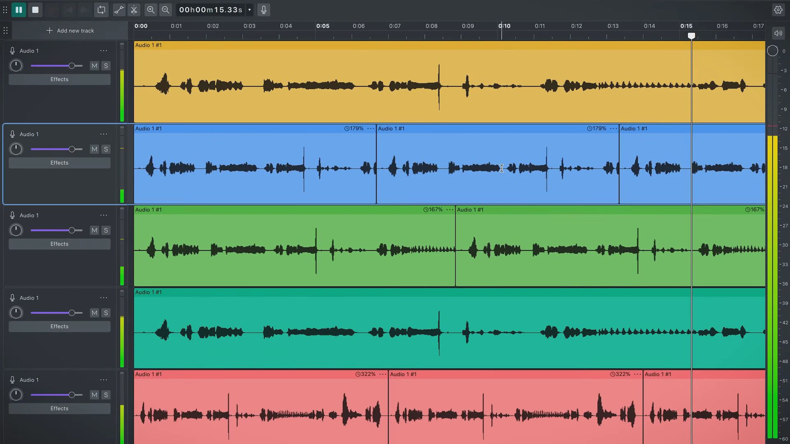
Task: Solo the second blue Audio 1 track
Action: click(106, 149)
